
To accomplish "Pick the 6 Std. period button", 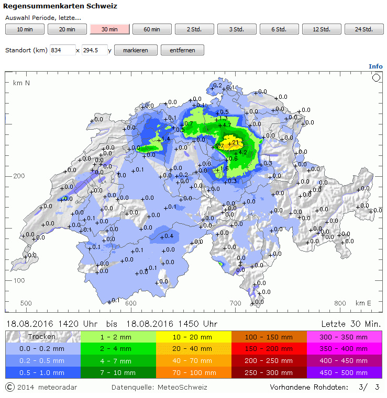I will click(279, 29).
